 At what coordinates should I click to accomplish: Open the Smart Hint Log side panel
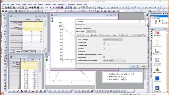coord(1,52)
